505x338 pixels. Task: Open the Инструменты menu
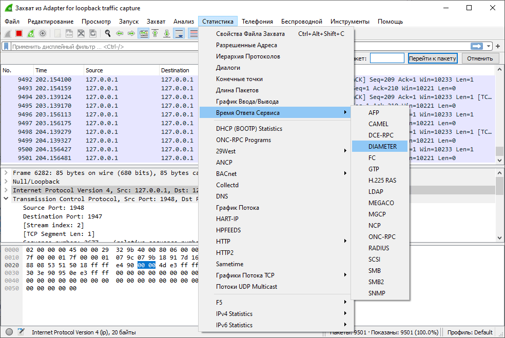(x=350, y=22)
